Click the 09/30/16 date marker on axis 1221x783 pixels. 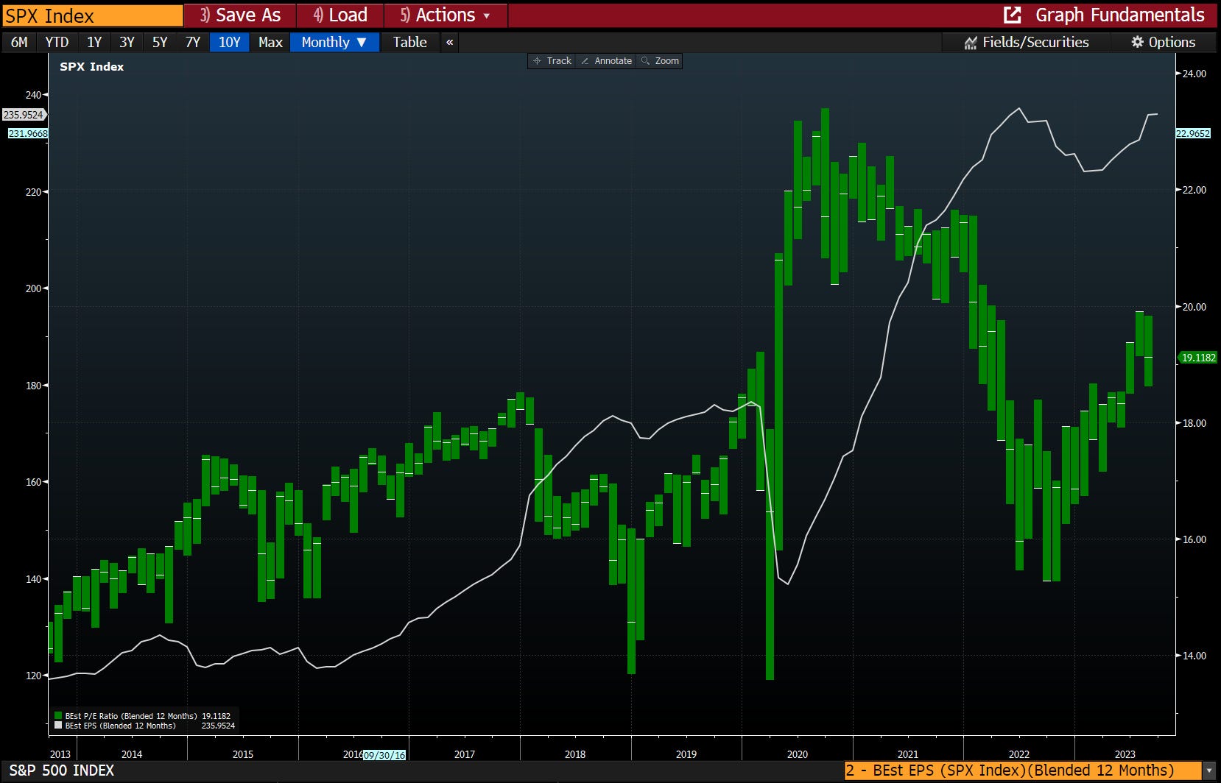(x=384, y=755)
